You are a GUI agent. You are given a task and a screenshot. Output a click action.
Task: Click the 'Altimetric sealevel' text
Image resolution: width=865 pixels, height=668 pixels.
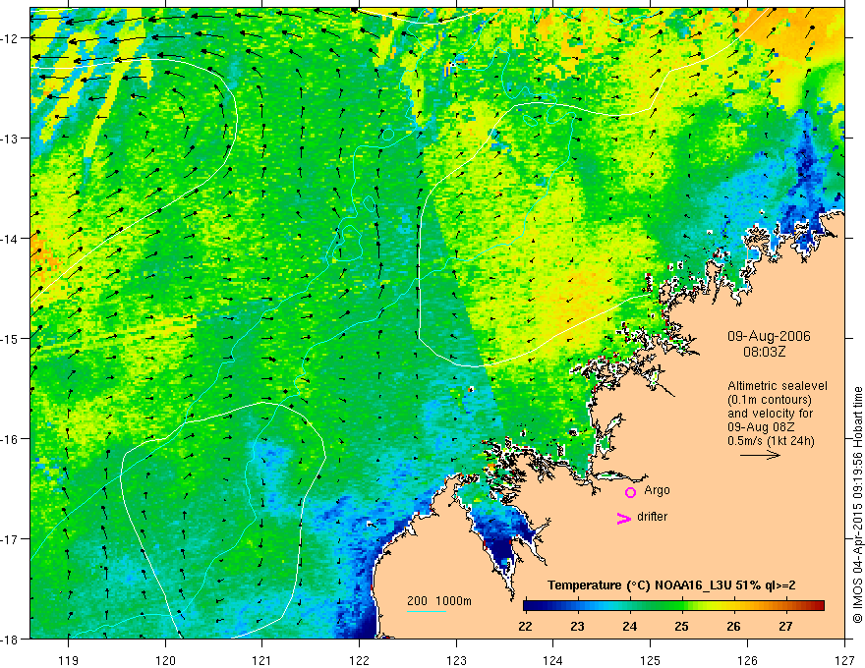(778, 386)
